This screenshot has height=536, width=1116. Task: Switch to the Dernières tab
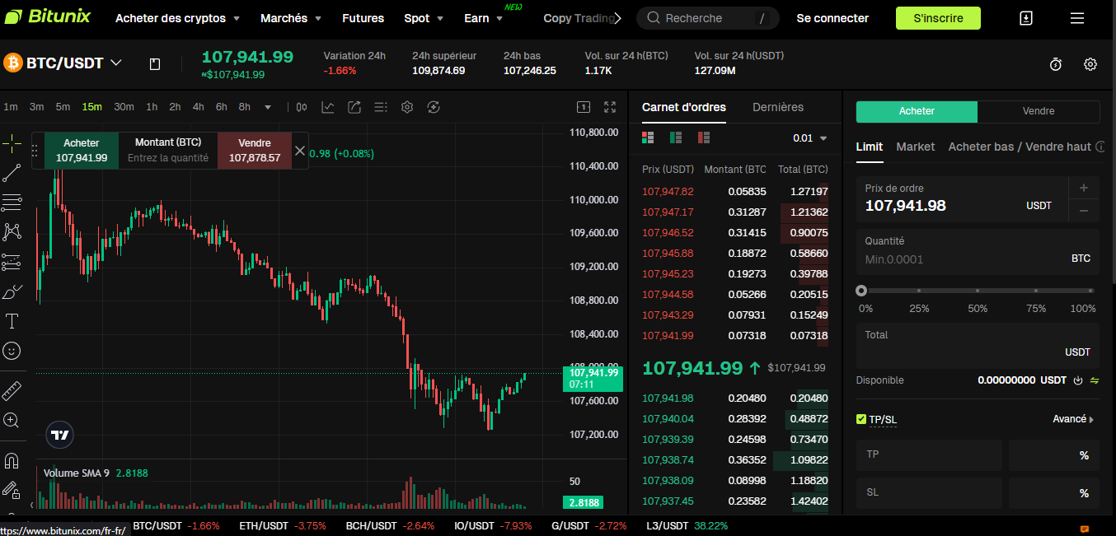(776, 107)
